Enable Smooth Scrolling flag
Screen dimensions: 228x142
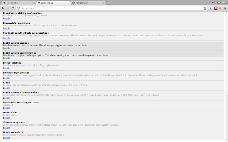coord(6,68)
